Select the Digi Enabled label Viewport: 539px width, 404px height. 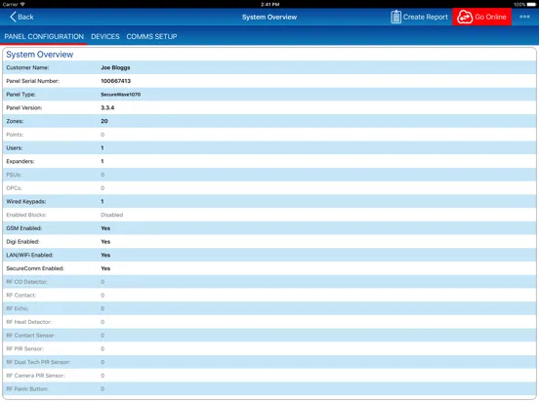click(22, 242)
